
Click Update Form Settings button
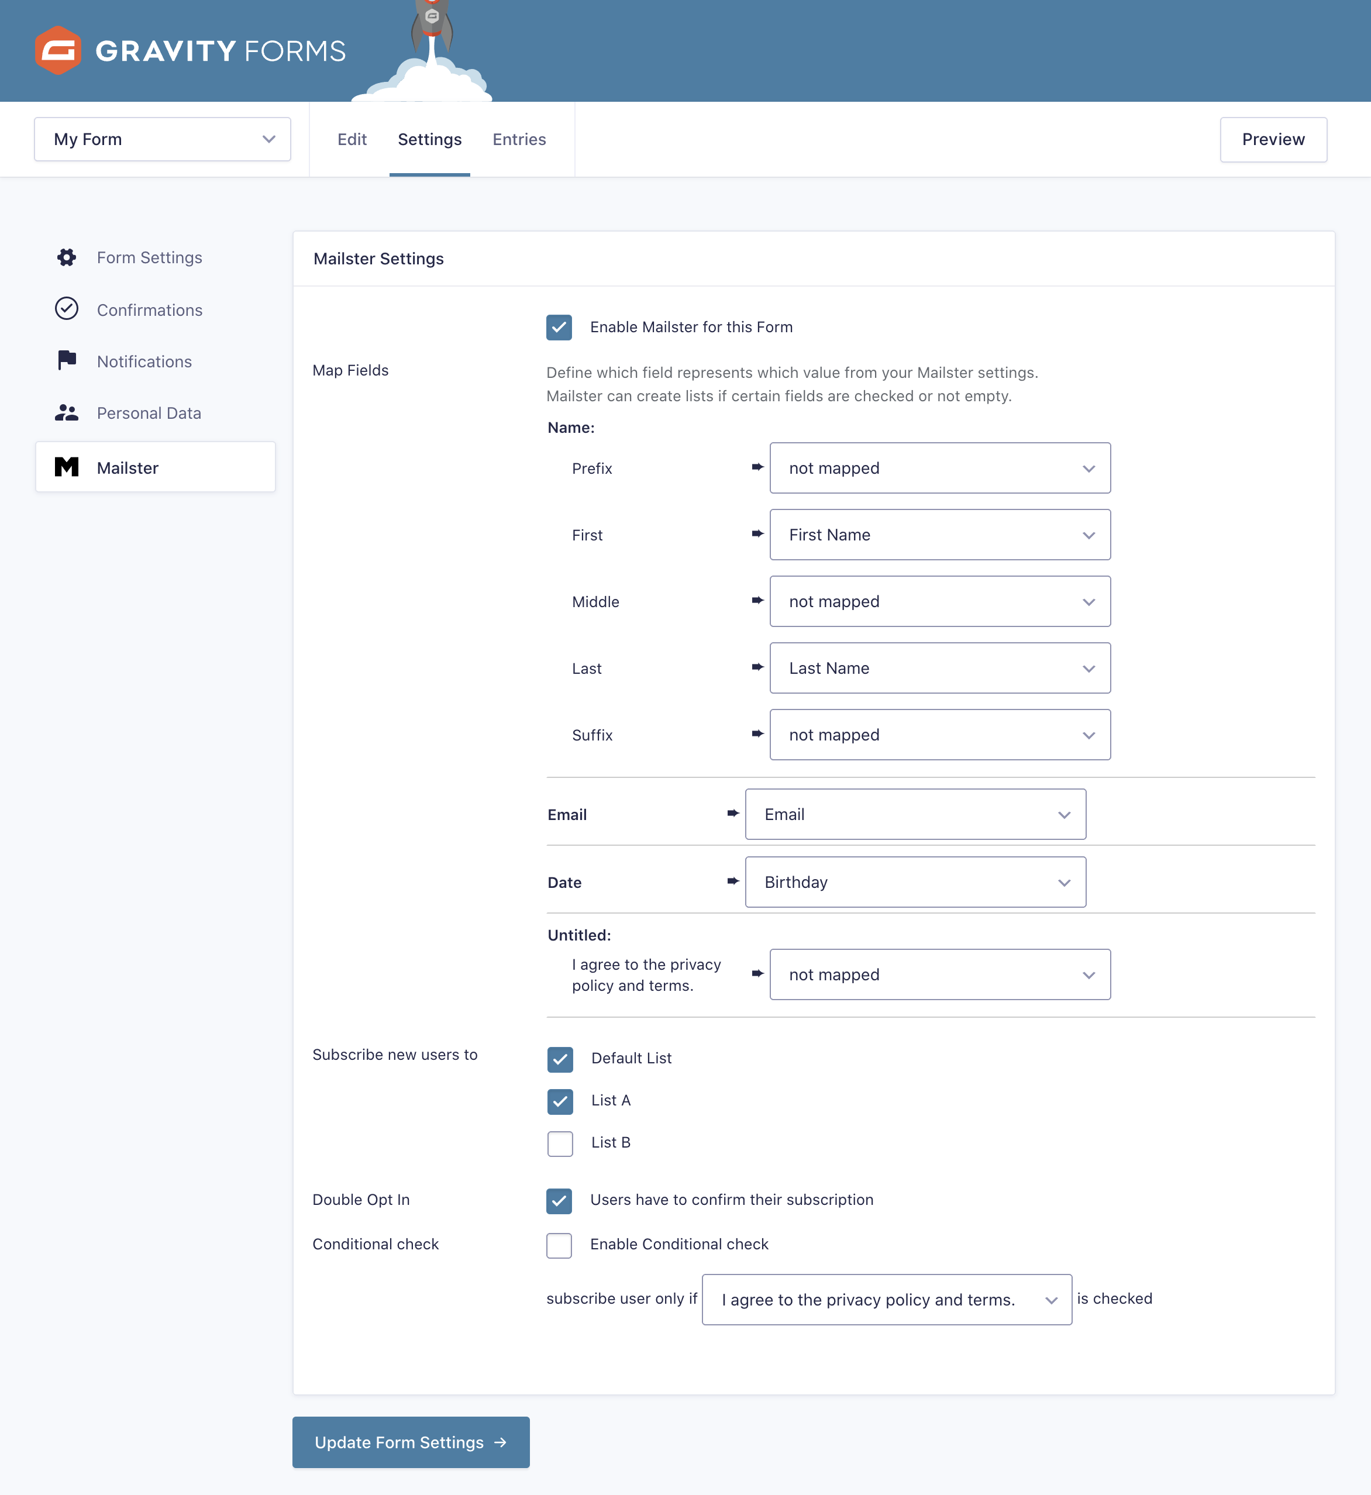[x=410, y=1442]
